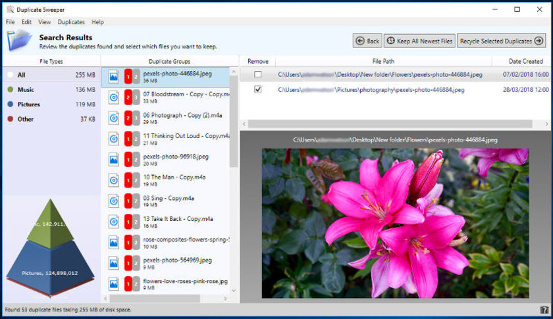Click red dot beside Other file type

11,119
